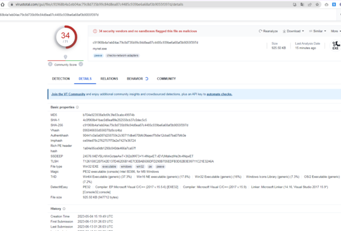Viewport: 341px width, 231px height.
Task: Click the First Submission date value
Action: point(95,221)
